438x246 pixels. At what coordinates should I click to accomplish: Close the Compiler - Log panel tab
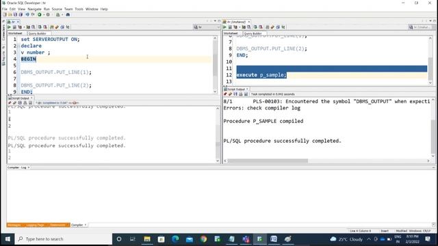[29, 167]
